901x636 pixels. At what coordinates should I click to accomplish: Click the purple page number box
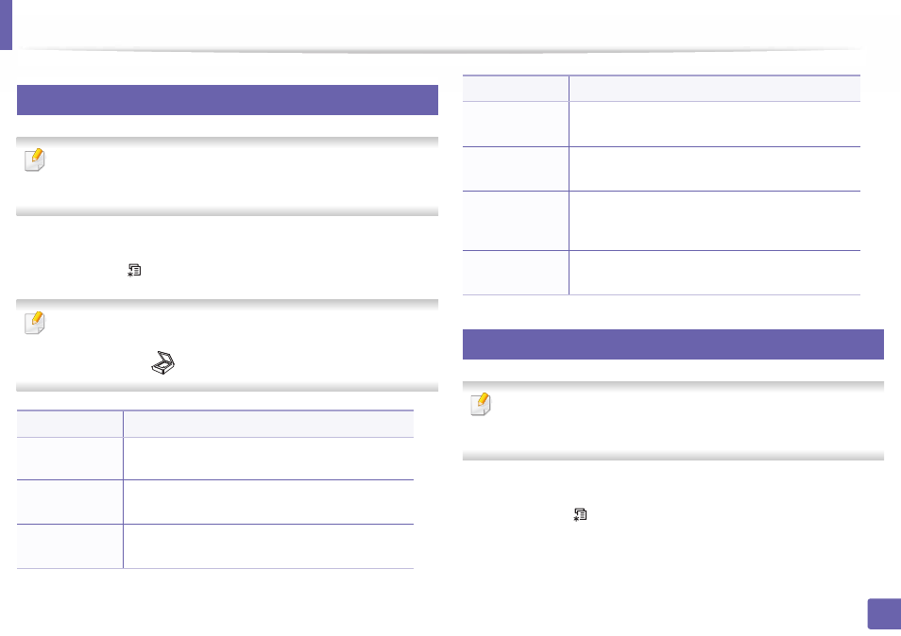[x=884, y=614]
